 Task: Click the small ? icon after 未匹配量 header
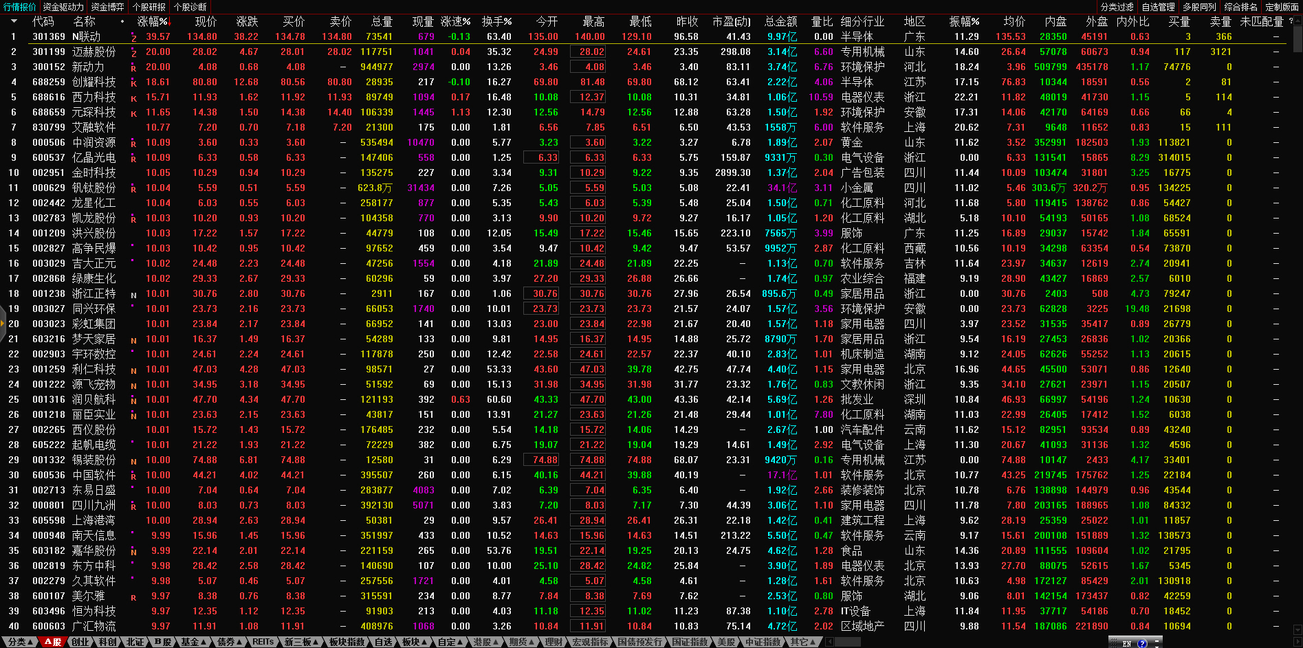pyautogui.click(x=1290, y=21)
